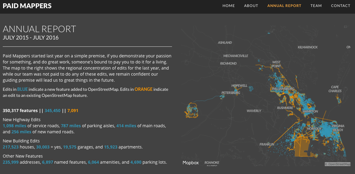Click the PETERSBURG map label
Image resolution: width=355 pixels, height=174 pixels.
click(x=231, y=93)
